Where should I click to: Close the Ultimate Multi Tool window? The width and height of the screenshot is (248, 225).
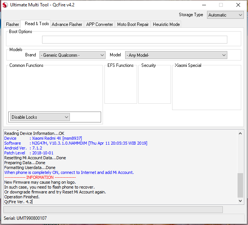238,5
